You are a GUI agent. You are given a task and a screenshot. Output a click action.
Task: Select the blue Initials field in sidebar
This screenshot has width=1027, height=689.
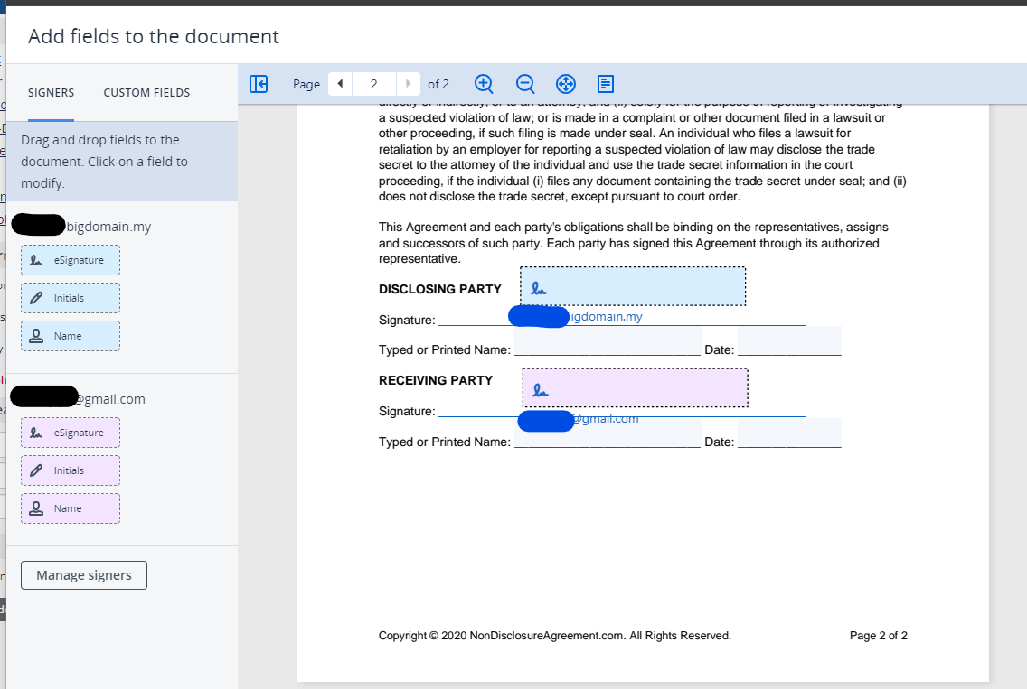click(x=71, y=298)
